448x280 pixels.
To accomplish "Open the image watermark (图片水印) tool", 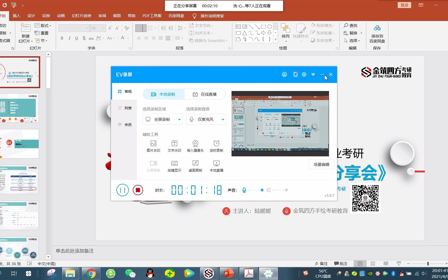I will pos(153,146).
